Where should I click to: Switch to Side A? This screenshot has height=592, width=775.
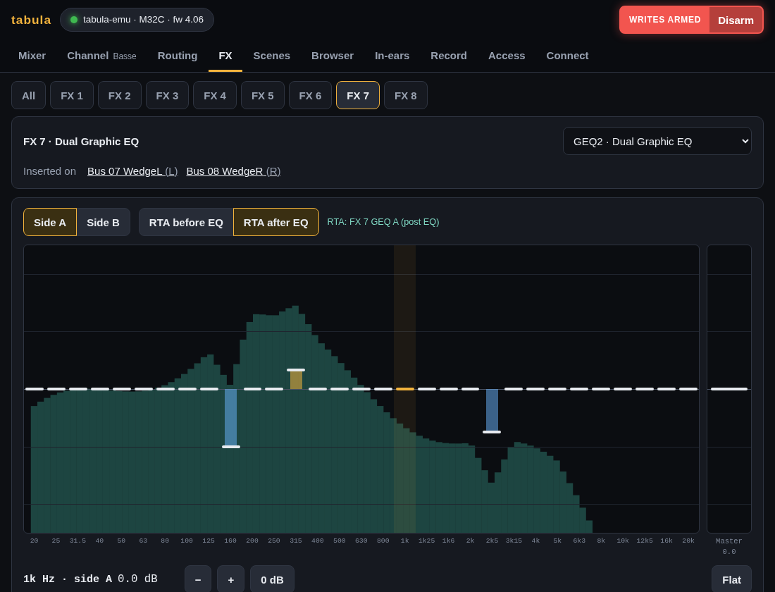(x=50, y=222)
